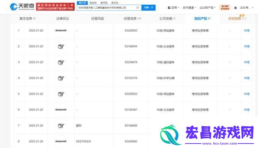
Task: Open the SVIP 会员服务 badge
Action: tap(225, 8)
